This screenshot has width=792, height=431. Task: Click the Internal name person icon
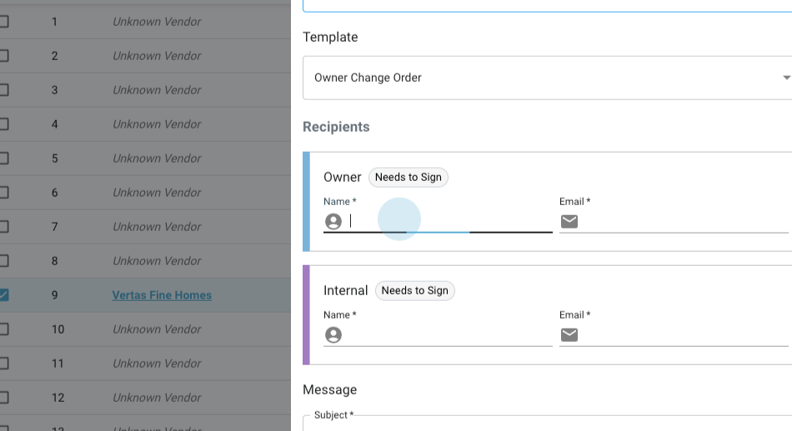[333, 335]
